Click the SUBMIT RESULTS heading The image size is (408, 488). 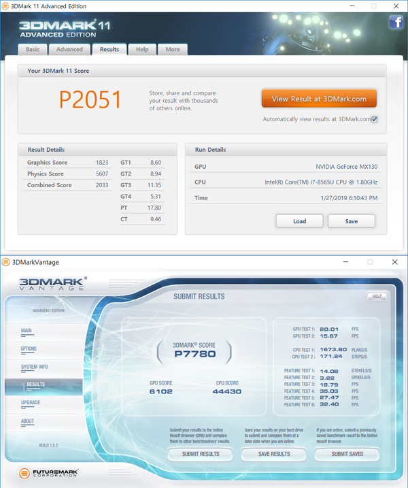click(199, 296)
